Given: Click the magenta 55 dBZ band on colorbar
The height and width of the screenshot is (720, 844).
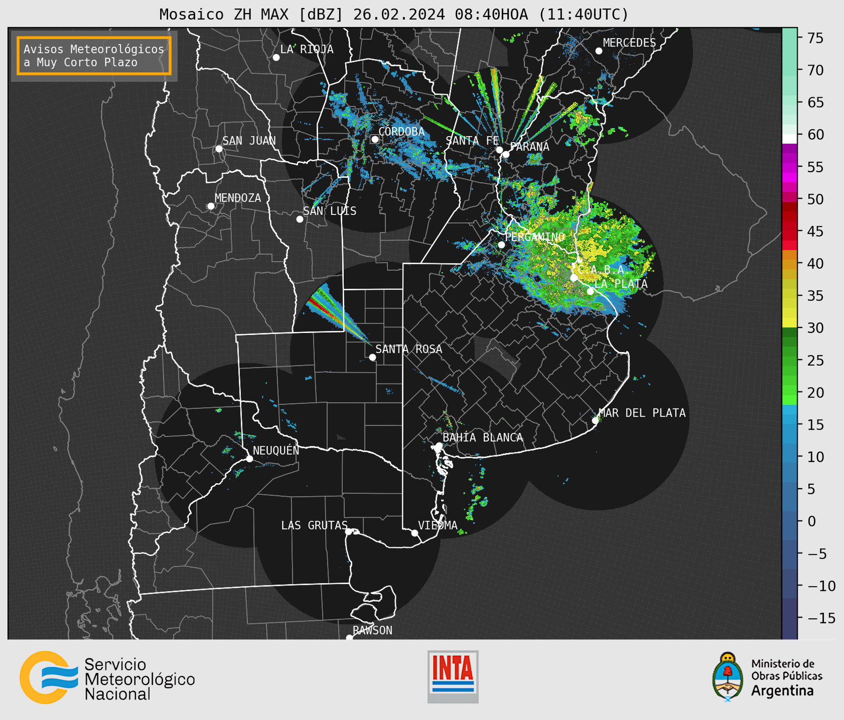Looking at the screenshot, I should click(x=789, y=167).
